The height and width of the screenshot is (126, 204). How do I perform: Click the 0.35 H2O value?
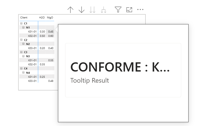(x=42, y=64)
